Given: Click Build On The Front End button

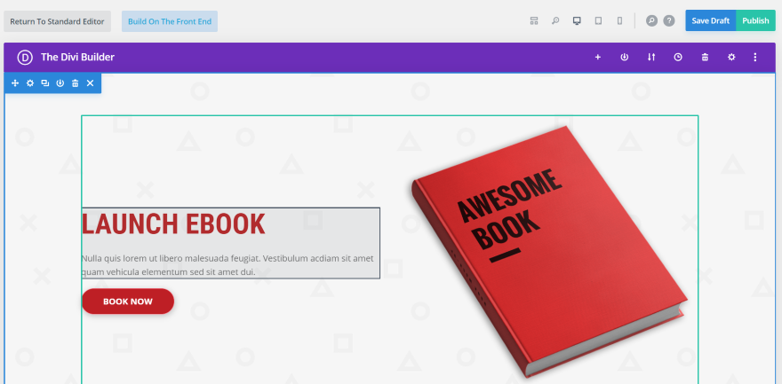Looking at the screenshot, I should pos(170,21).
